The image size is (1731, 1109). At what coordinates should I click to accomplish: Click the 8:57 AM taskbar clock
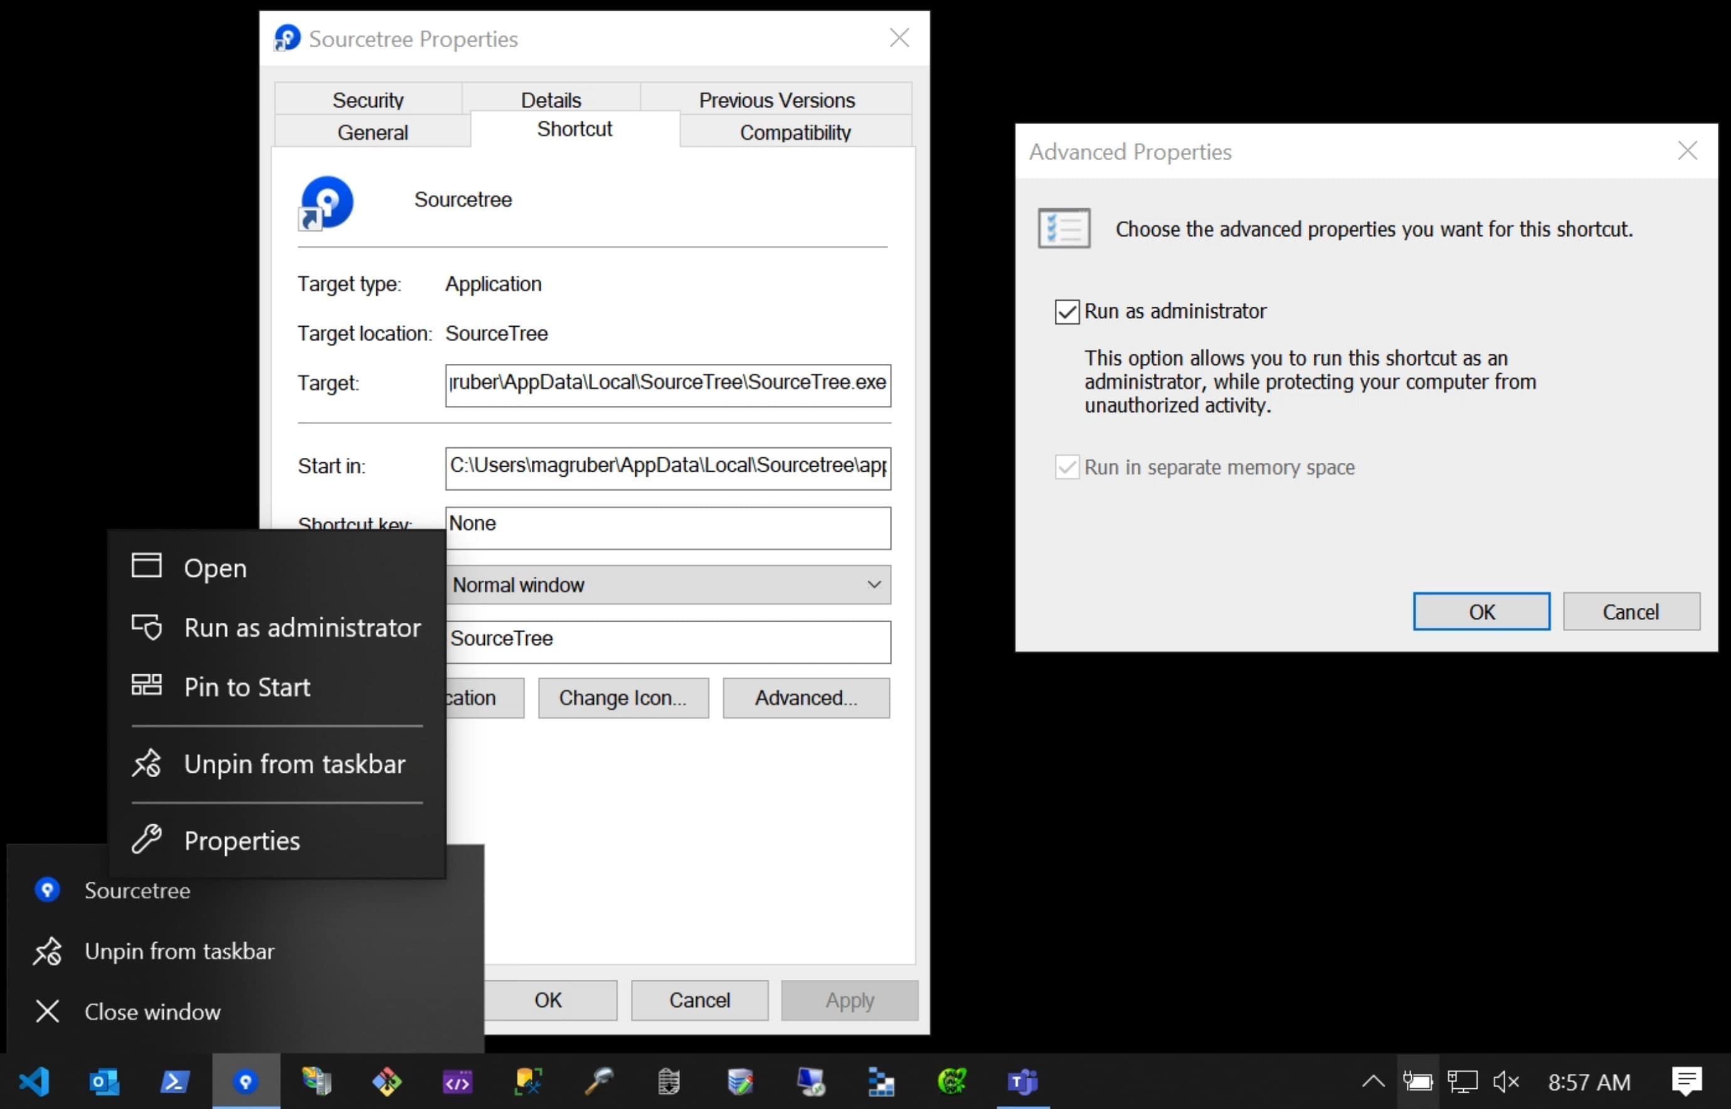click(1589, 1083)
